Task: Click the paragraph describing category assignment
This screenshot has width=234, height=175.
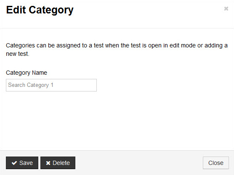Action: 117,50
